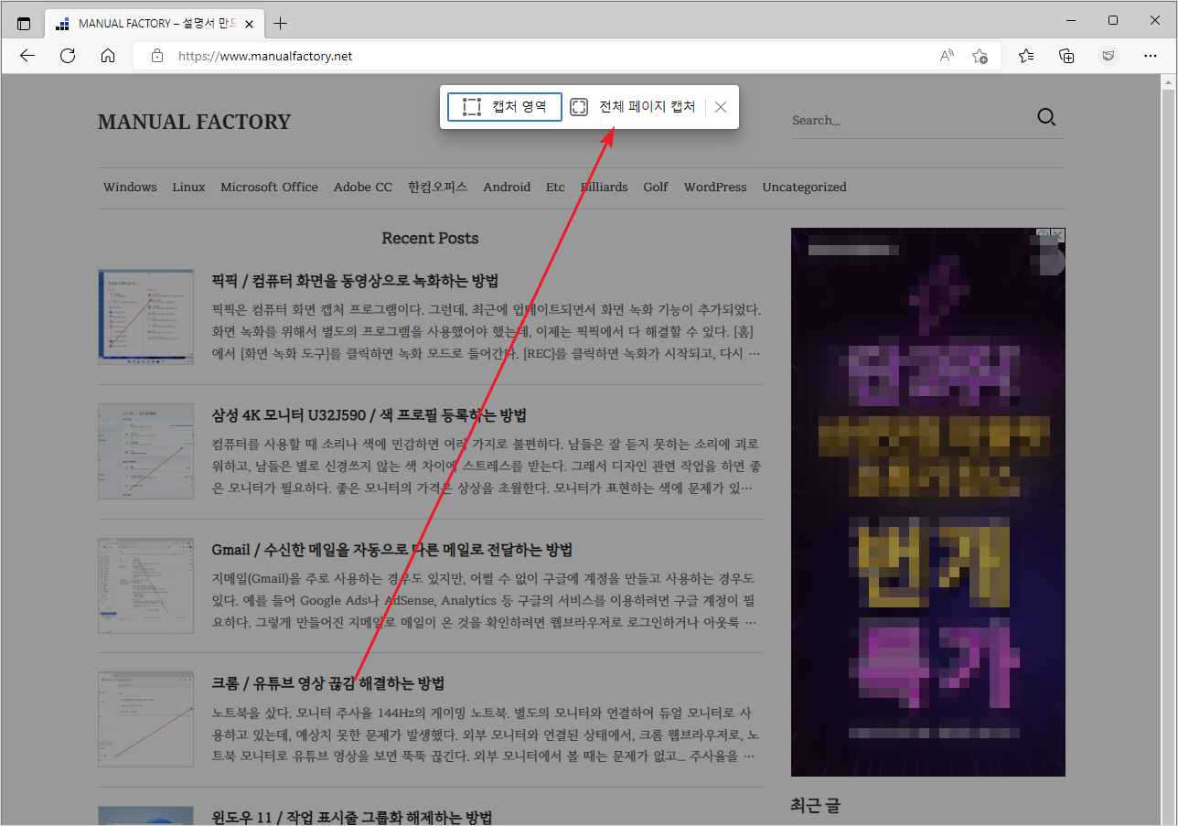View site info lock icon
This screenshot has width=1178, height=826.
pos(157,56)
